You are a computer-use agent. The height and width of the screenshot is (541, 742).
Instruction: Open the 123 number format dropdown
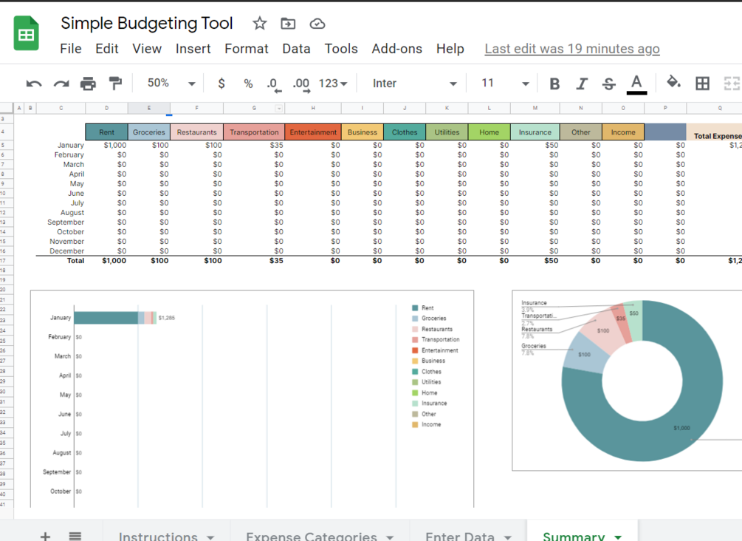point(333,84)
